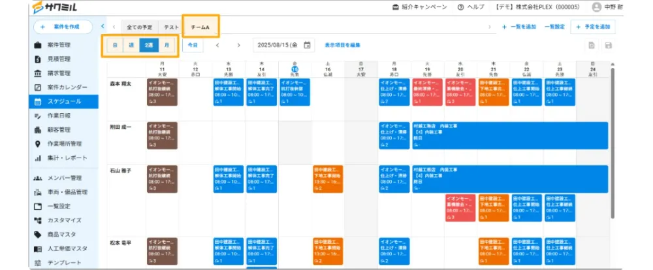This screenshot has width=653, height=270.
Task: Click the サクミル logo
Action: 55,7
